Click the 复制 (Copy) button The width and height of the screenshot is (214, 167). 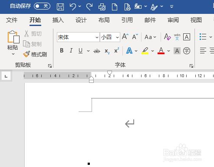[32, 44]
